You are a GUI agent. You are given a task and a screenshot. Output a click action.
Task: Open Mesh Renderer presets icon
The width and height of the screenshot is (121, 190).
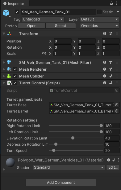coord(111,69)
